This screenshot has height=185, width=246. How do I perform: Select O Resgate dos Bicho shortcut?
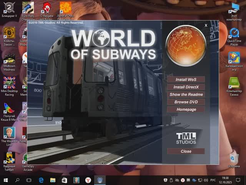[x=47, y=11]
